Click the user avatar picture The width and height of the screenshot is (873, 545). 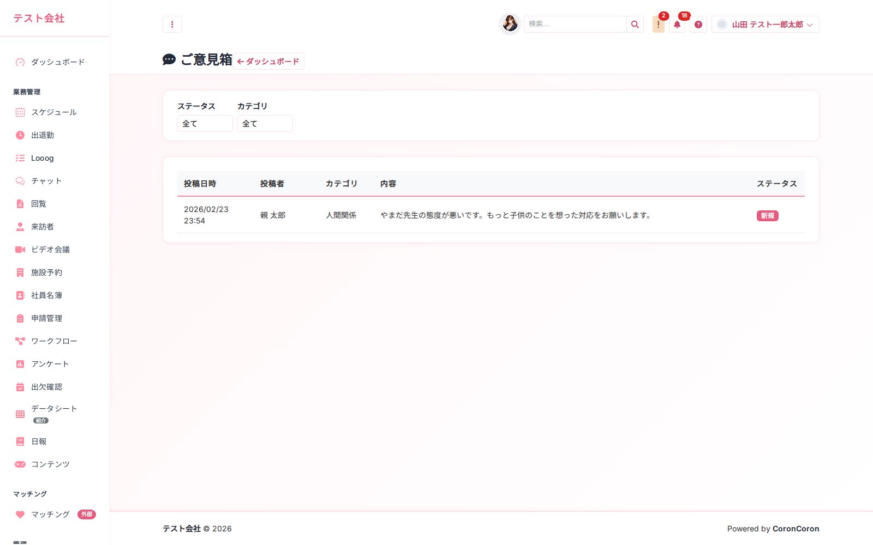(x=510, y=24)
